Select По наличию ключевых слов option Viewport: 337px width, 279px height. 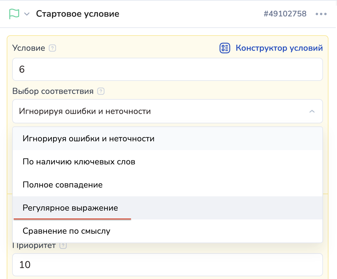(x=79, y=162)
